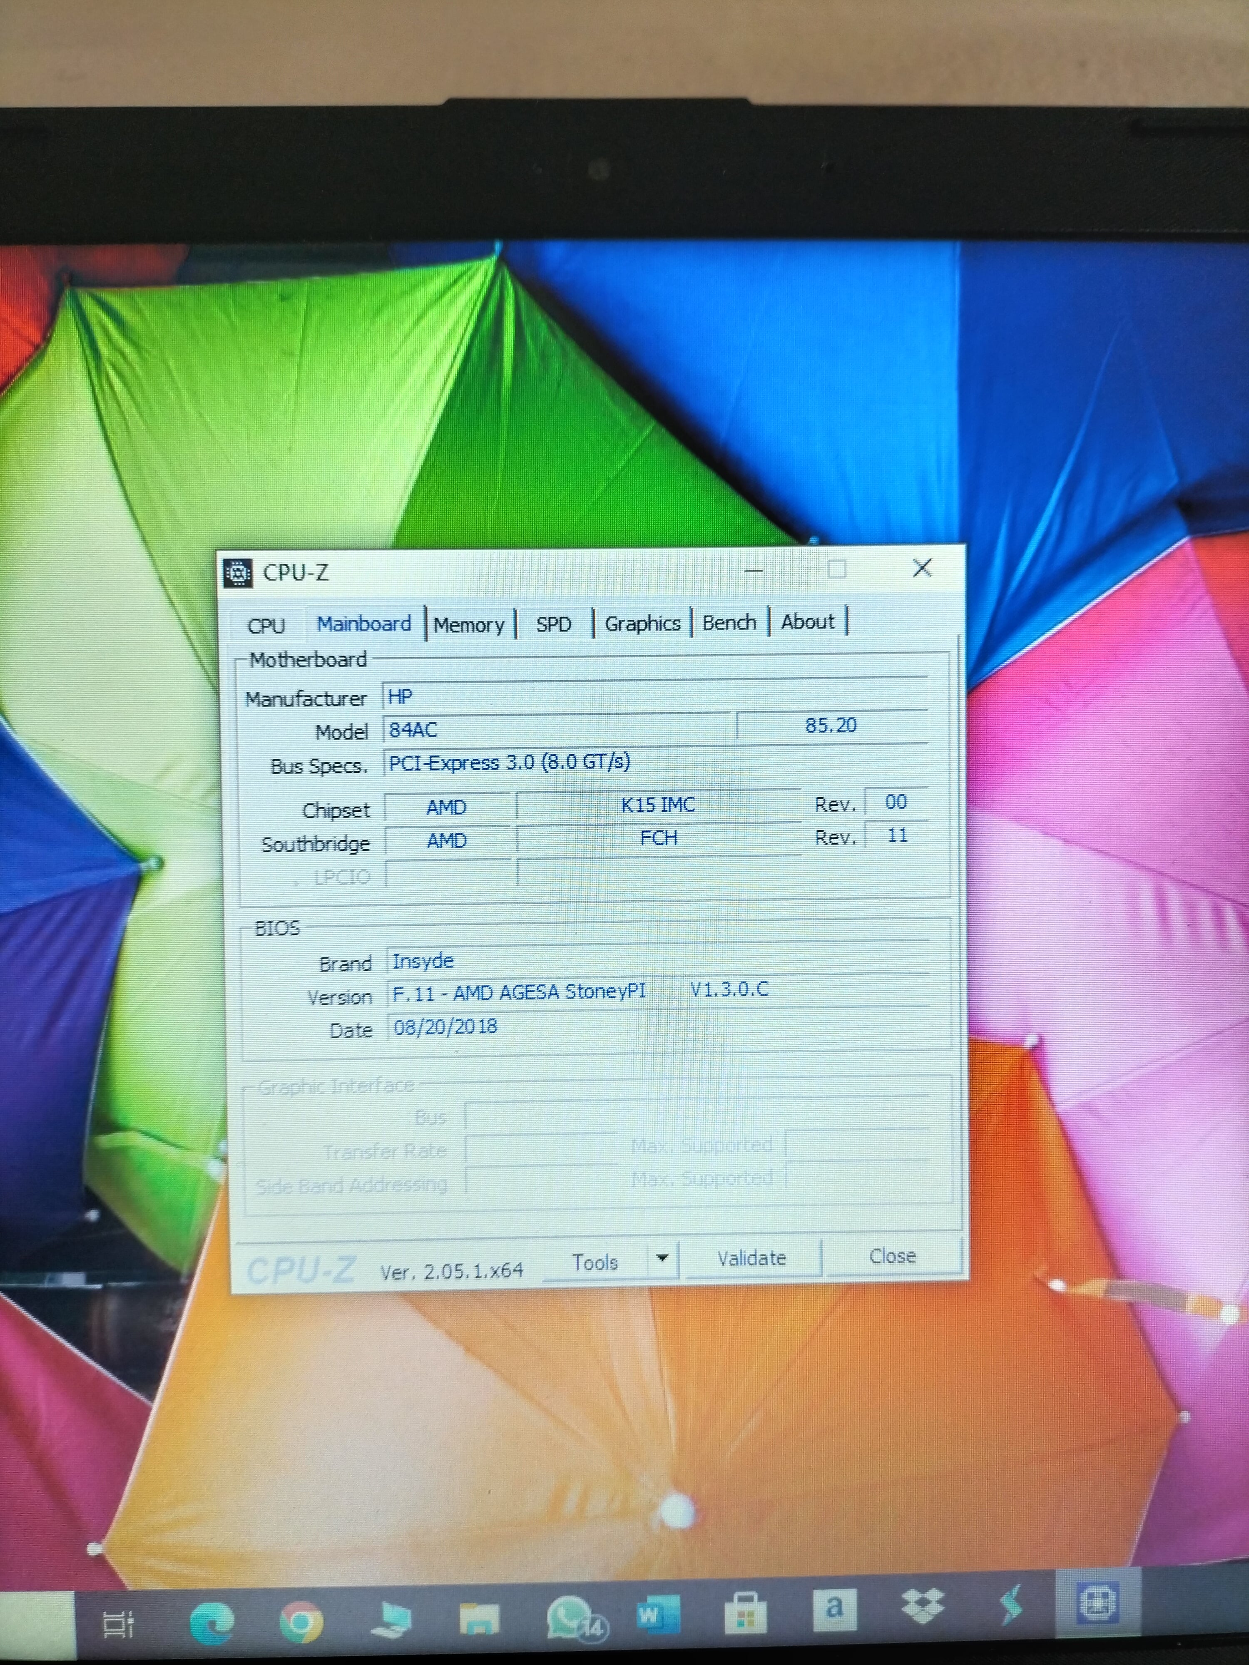
Task: Click the Chipset Rev. value 00
Action: (896, 803)
